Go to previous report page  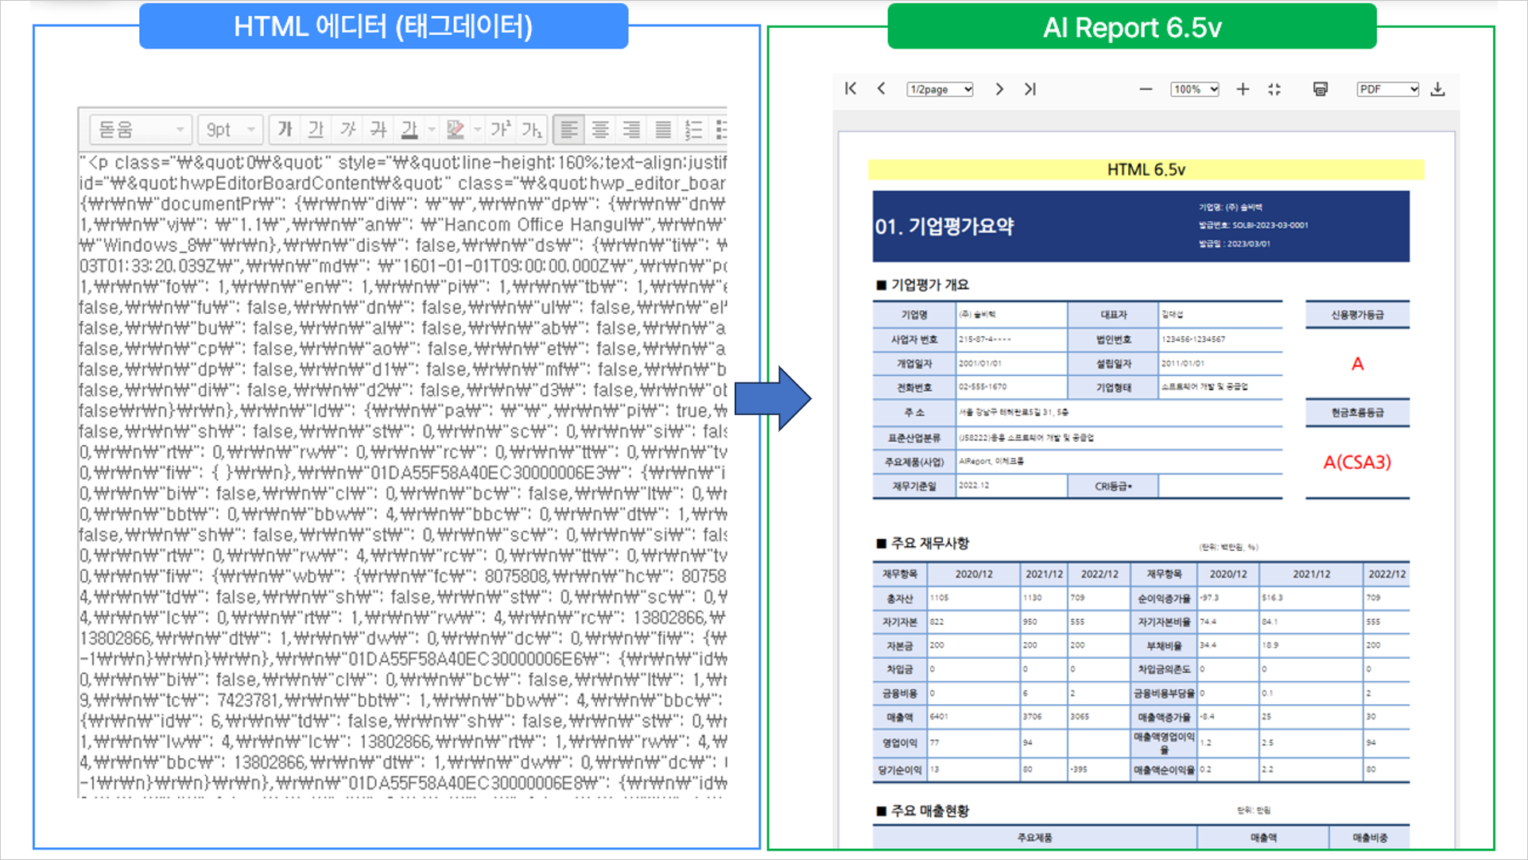point(882,89)
